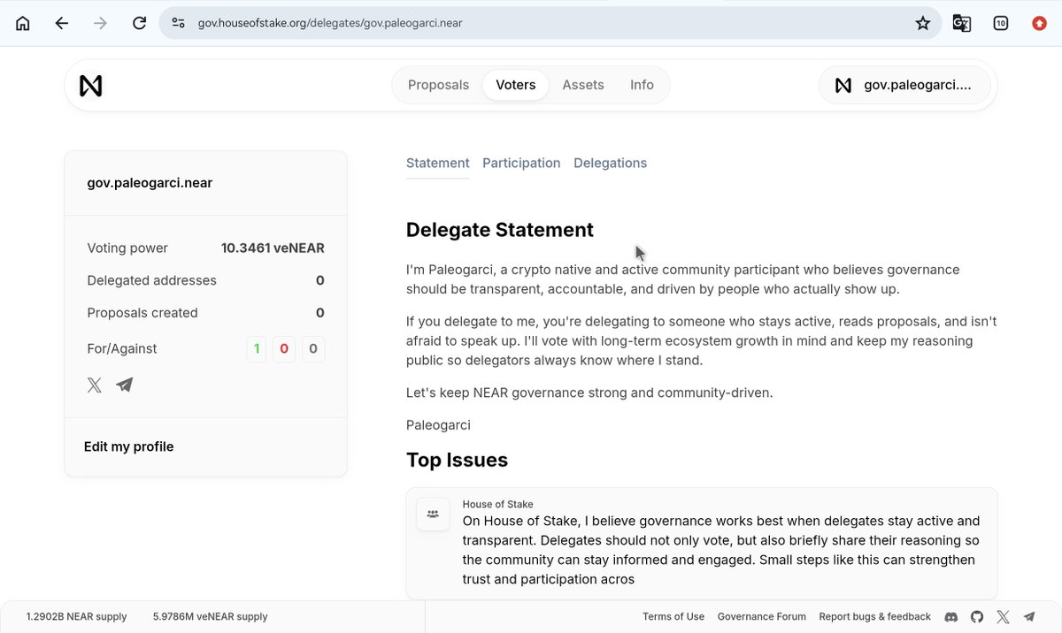1062x633 pixels.
Task: Open the Delegations profile tab
Action: pyautogui.click(x=610, y=163)
